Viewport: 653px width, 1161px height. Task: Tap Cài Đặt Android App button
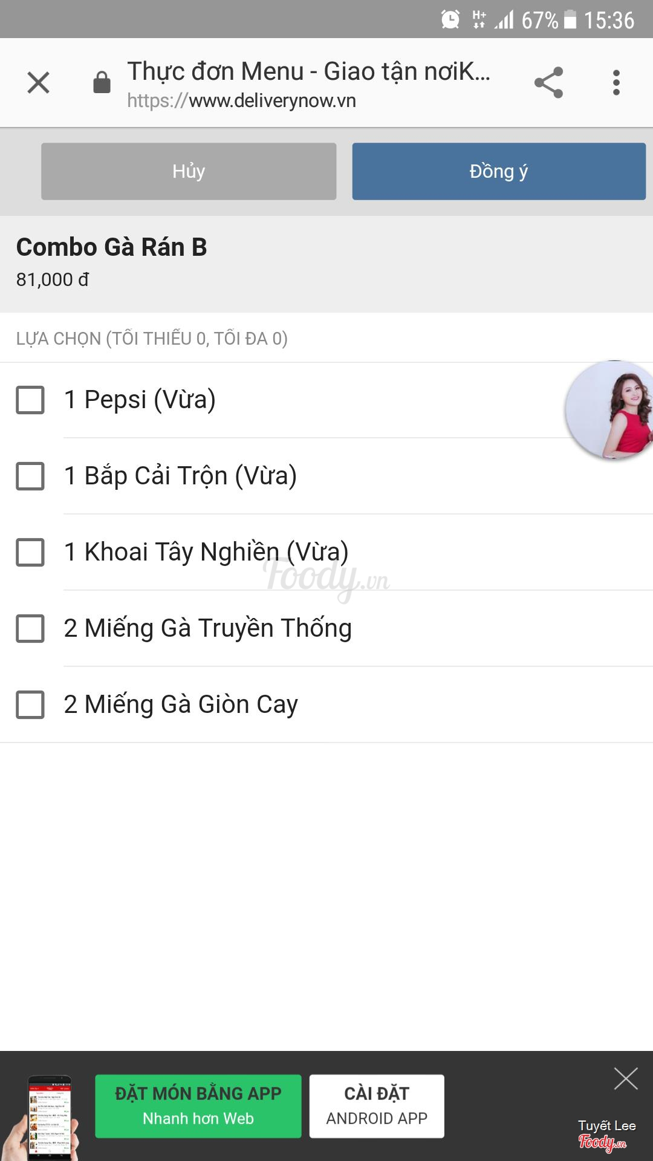pyautogui.click(x=377, y=1106)
